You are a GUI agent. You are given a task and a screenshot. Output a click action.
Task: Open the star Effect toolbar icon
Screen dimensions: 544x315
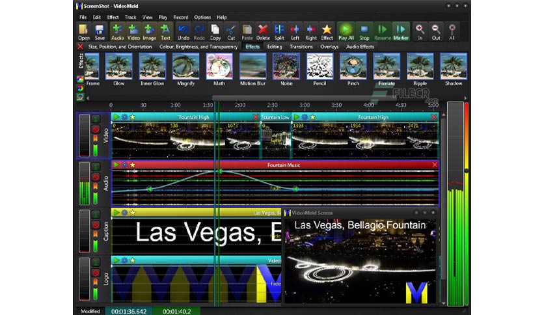pyautogui.click(x=327, y=32)
